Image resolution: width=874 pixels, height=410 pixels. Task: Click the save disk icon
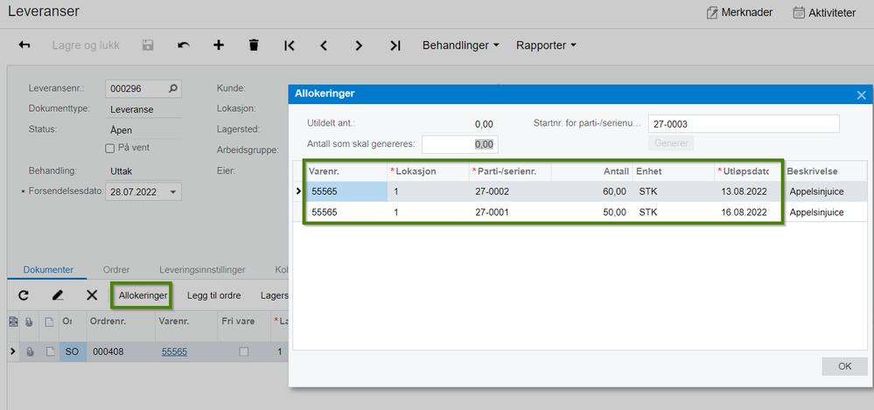148,45
